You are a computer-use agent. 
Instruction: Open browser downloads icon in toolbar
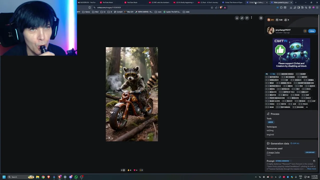coord(291,7)
